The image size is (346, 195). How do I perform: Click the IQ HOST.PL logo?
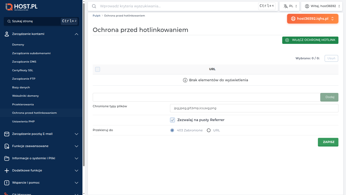(x=22, y=7)
